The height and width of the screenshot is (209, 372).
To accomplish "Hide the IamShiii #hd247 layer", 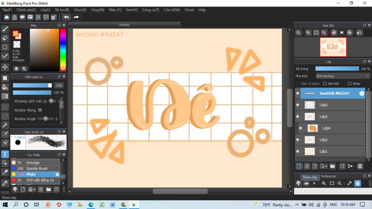I will pos(298,93).
